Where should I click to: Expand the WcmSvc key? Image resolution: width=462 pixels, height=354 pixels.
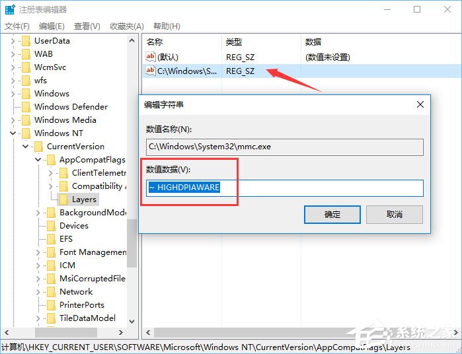click(13, 67)
